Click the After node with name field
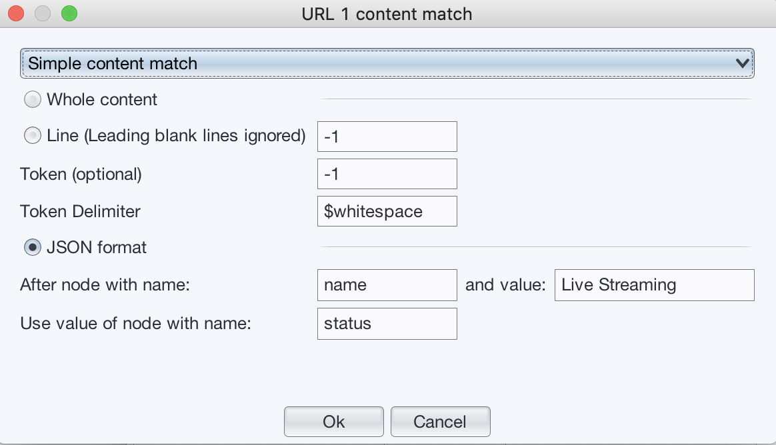776x445 pixels. point(387,285)
